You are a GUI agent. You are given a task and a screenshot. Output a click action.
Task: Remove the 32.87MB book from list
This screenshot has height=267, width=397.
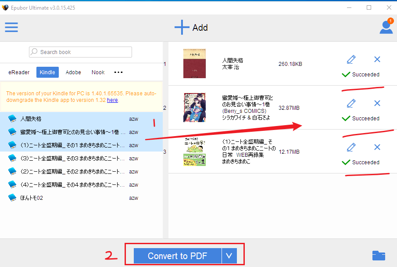(x=377, y=103)
